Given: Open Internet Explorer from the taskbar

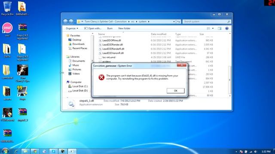Looking at the screenshot, I should pyautogui.click(x=16, y=151).
